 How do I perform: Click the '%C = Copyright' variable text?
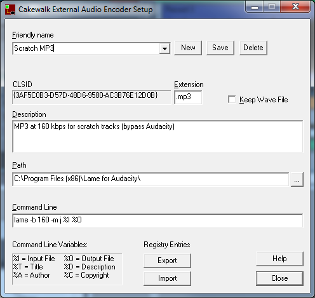[x=86, y=275]
